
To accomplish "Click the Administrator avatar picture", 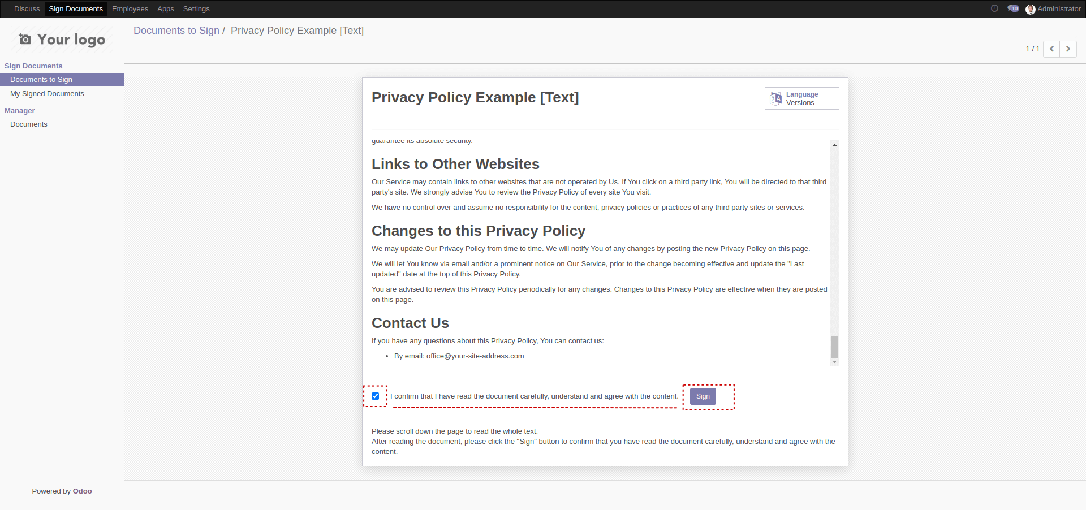I will coord(1030,9).
